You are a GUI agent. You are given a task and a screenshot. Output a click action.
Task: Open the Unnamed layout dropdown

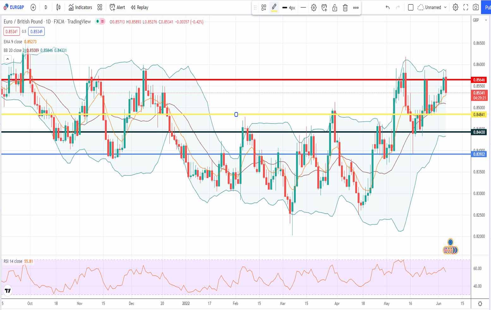(432, 7)
